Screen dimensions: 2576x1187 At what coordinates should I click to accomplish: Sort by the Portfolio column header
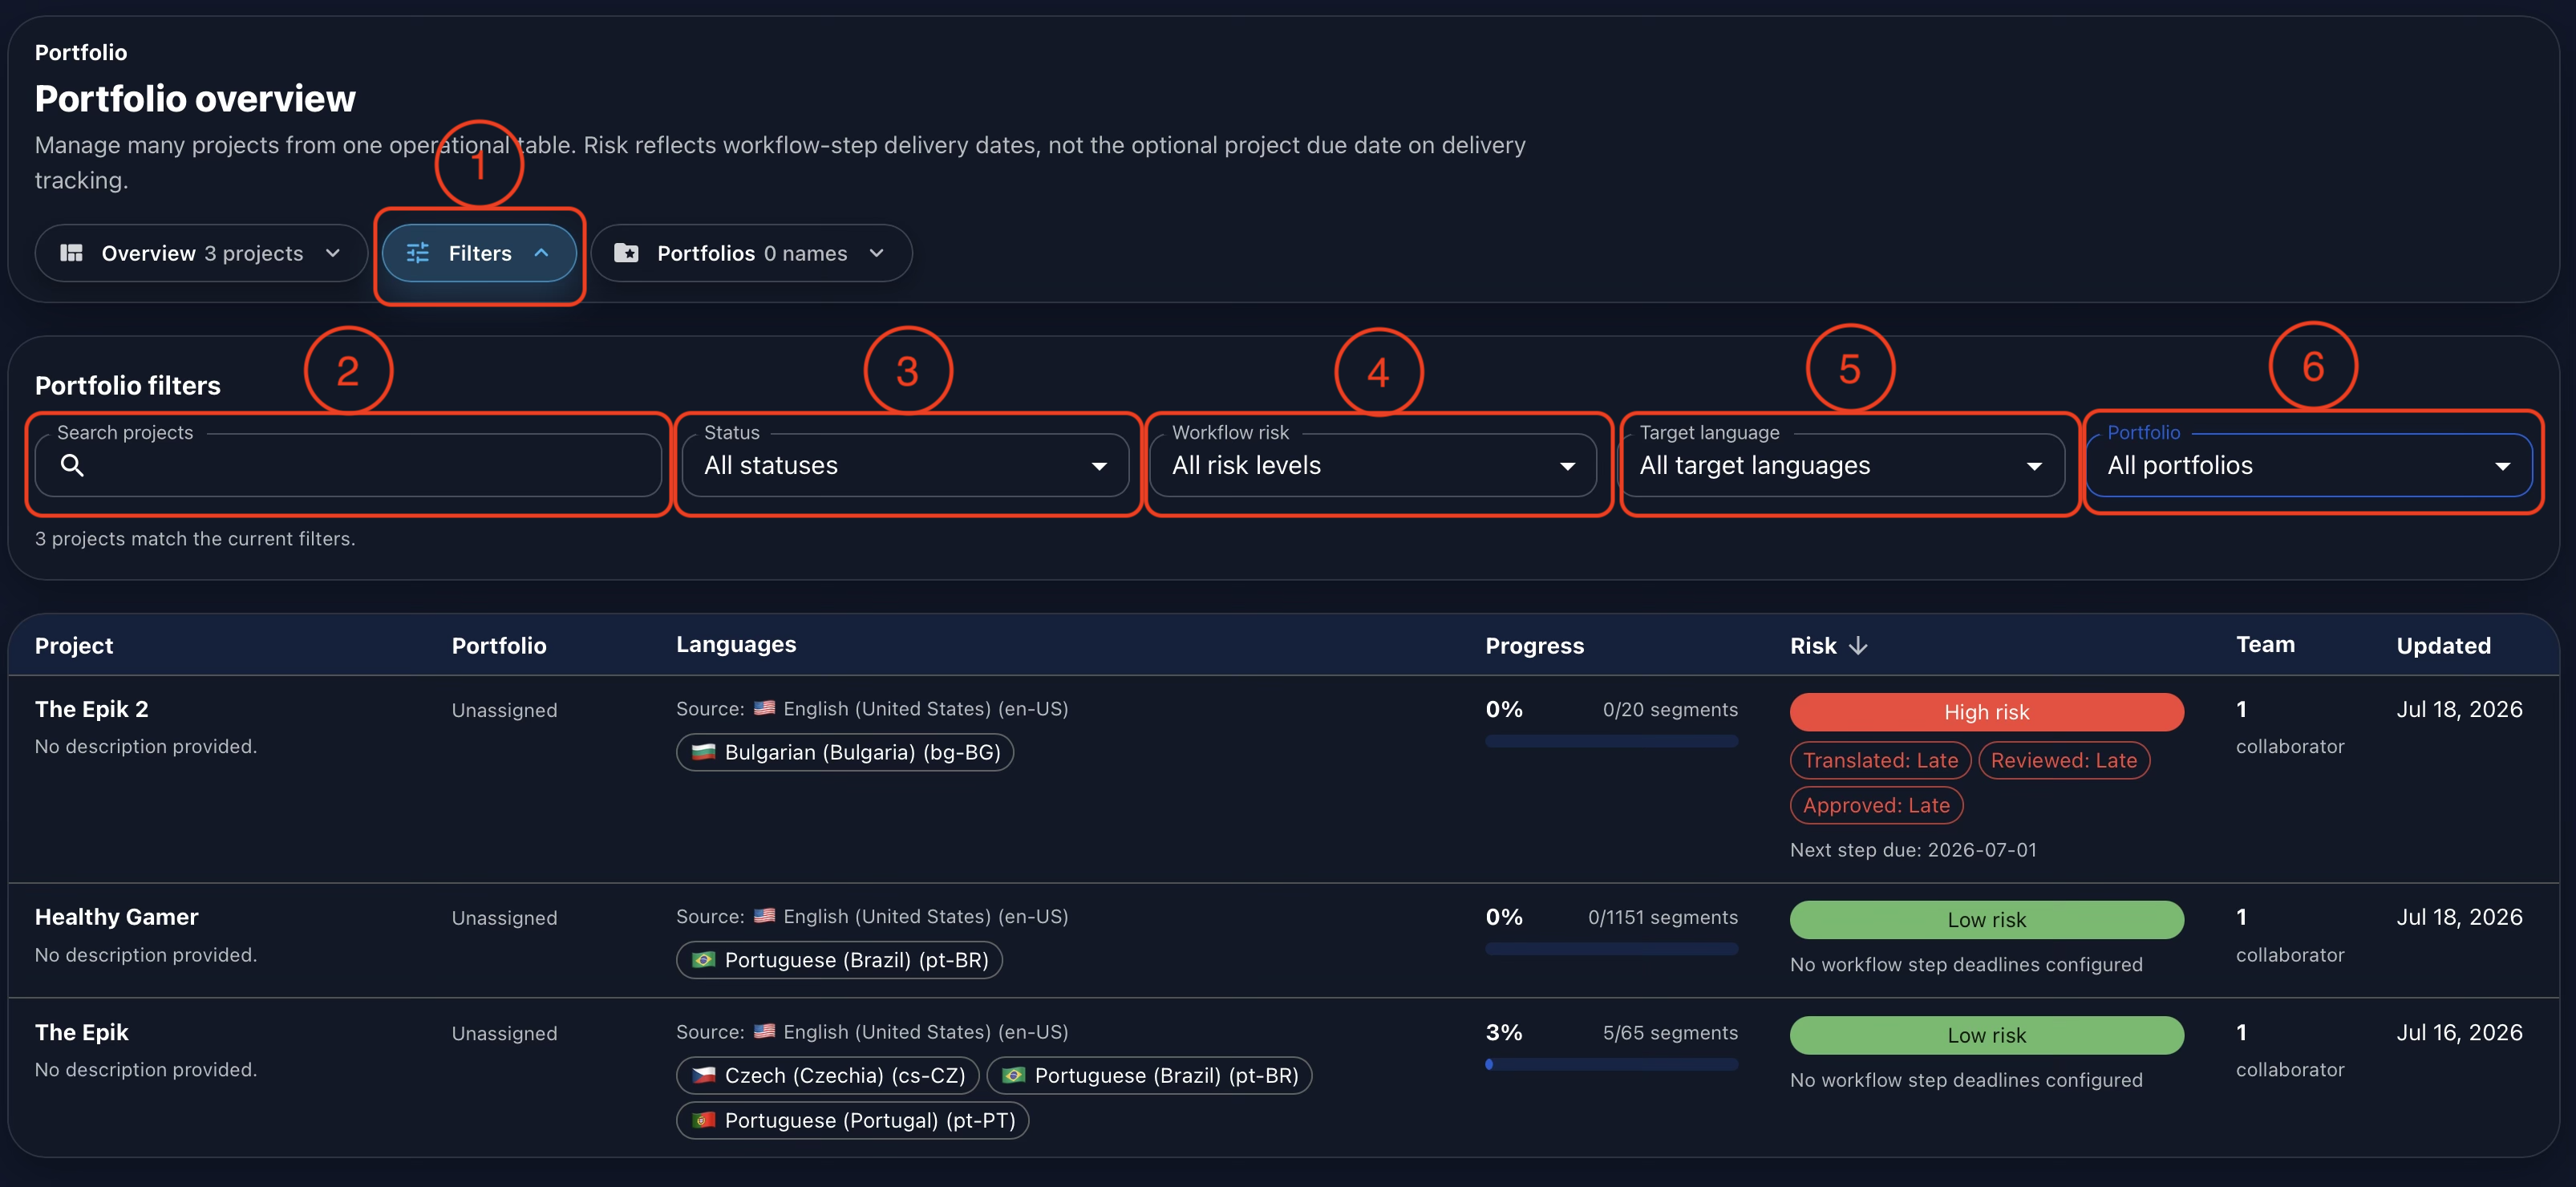[499, 646]
